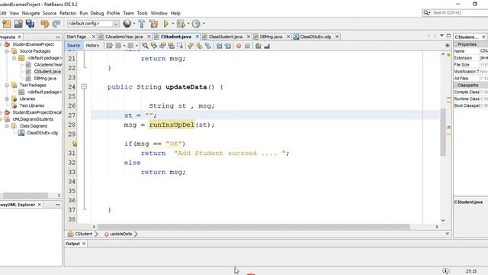This screenshot has height=275, width=488.
Task: Open the View menu
Action: 14,13
